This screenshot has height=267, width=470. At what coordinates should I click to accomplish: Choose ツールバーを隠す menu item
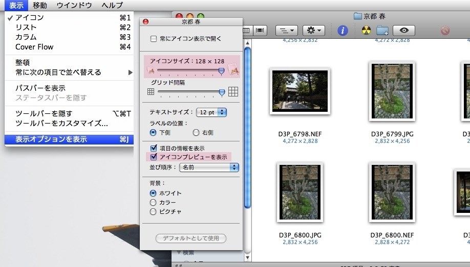(x=69, y=114)
